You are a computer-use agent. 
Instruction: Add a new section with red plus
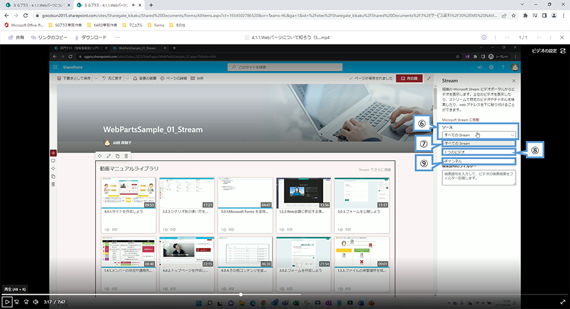pos(53,153)
